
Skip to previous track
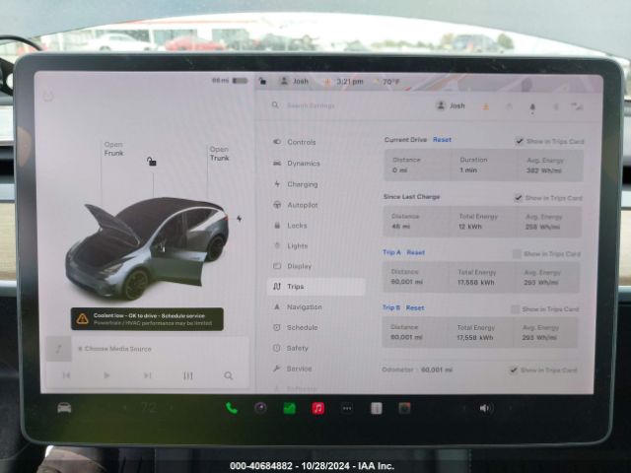pos(66,375)
